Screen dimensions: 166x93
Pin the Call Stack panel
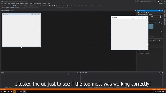(x=161, y=72)
